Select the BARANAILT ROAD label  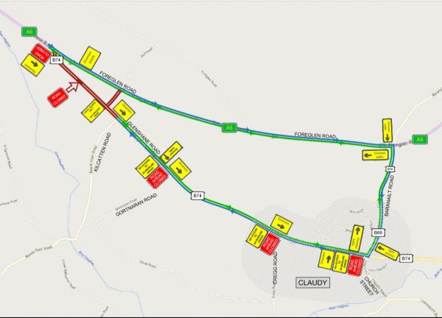pyautogui.click(x=389, y=196)
